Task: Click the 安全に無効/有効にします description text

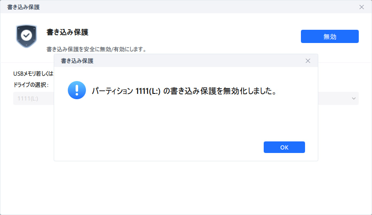Action: 97,49
